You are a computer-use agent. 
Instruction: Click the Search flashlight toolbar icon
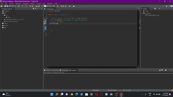tap(39, 6)
